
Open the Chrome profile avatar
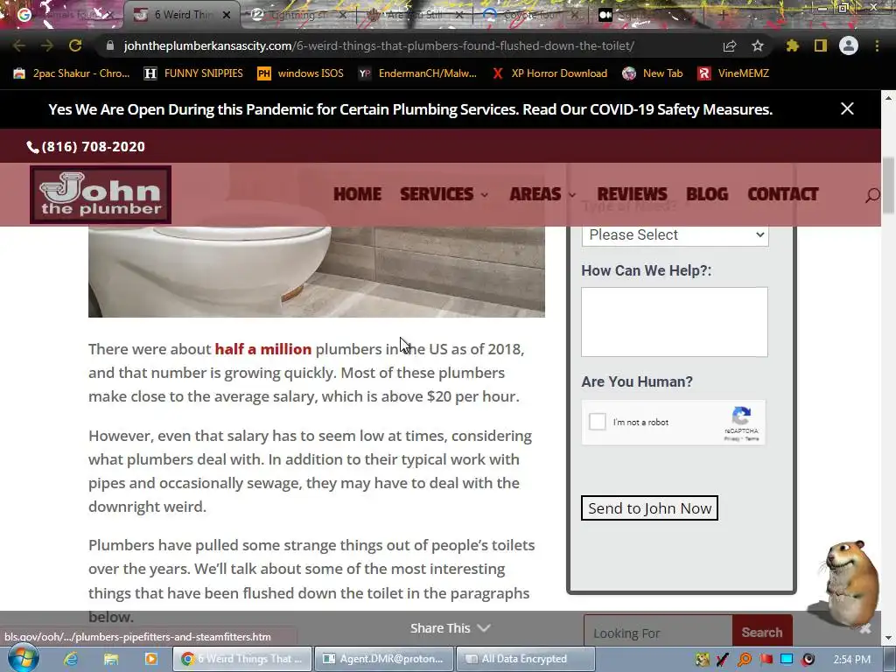849,45
